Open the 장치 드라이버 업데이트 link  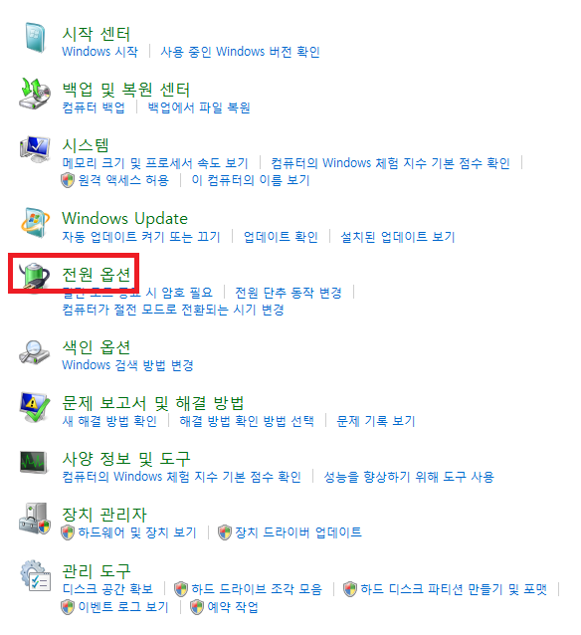pos(298,532)
